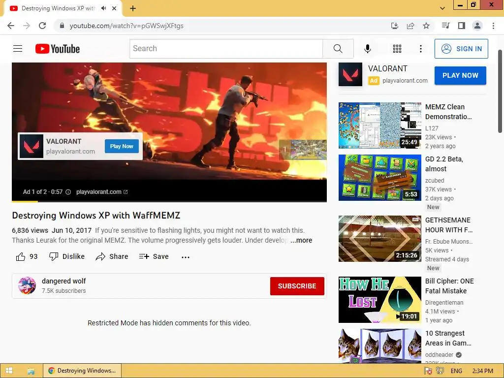Image resolution: width=504 pixels, height=378 pixels.
Task: Click the Diregentleman channel name
Action: click(444, 303)
